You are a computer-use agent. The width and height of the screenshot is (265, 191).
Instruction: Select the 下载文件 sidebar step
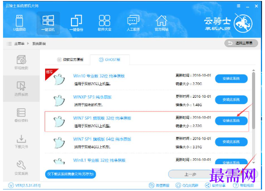click(21, 141)
